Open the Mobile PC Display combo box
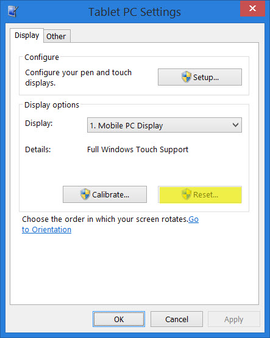The height and width of the screenshot is (338, 270). (x=165, y=125)
